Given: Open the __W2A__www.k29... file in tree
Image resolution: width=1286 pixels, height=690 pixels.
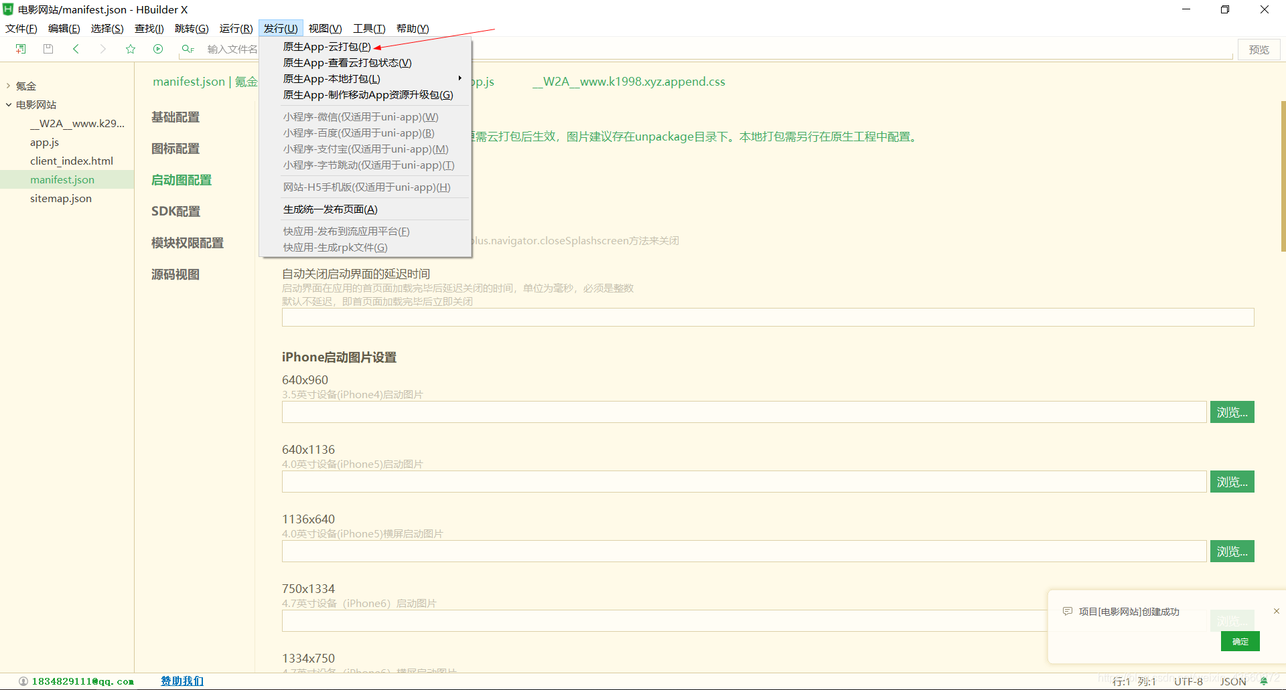Looking at the screenshot, I should click(x=78, y=123).
